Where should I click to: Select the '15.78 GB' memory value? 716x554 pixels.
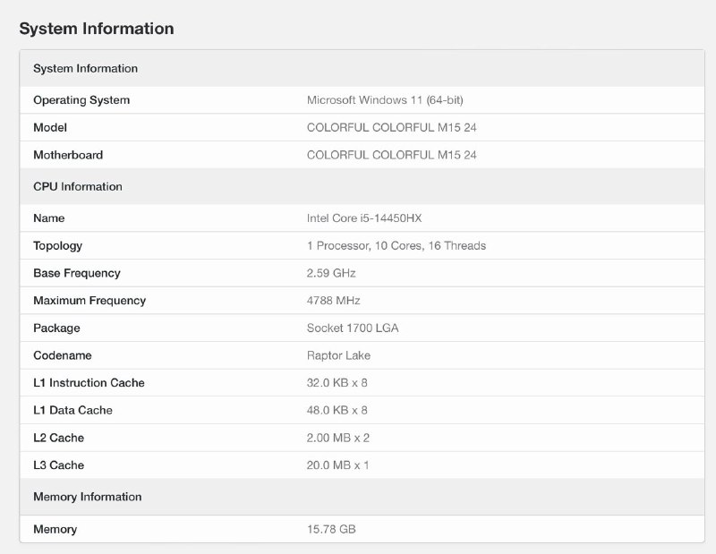click(331, 529)
